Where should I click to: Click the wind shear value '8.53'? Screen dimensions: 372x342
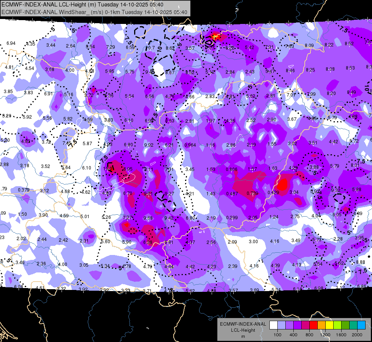click(350, 68)
